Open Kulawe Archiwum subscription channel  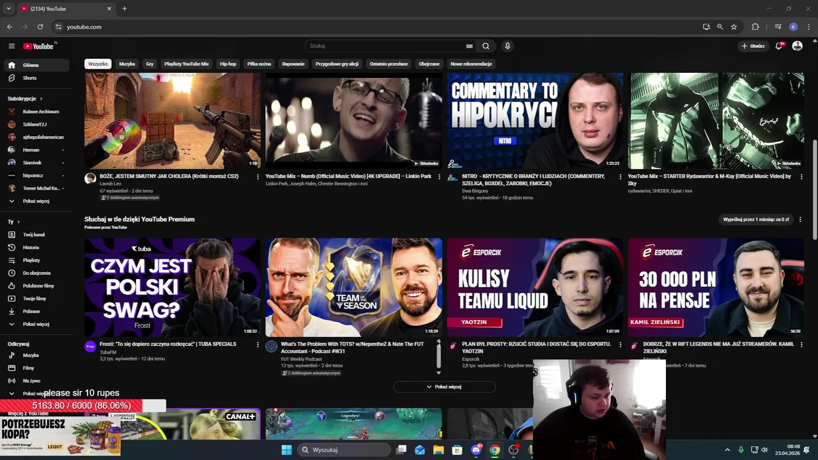[36, 112]
